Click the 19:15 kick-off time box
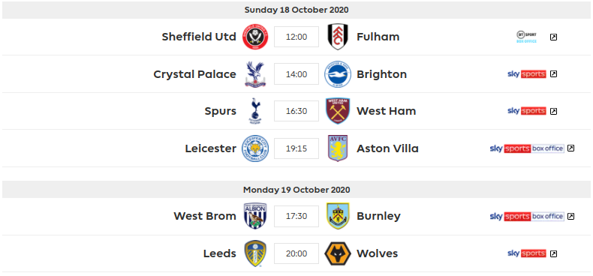 coord(296,148)
